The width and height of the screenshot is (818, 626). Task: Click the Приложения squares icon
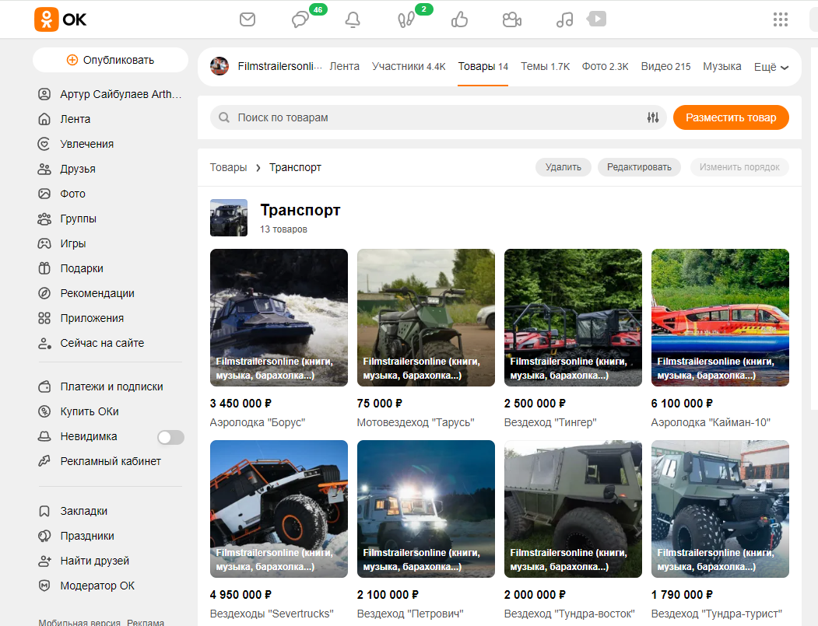point(44,319)
